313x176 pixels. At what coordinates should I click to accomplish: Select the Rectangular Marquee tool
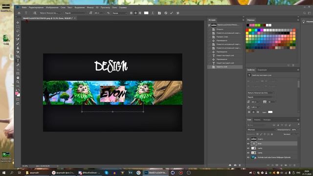click(18, 27)
